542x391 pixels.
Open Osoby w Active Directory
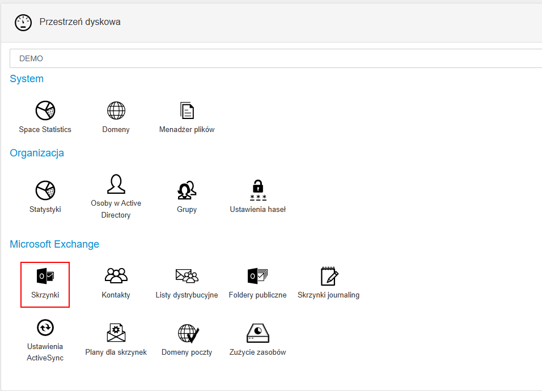point(116,184)
